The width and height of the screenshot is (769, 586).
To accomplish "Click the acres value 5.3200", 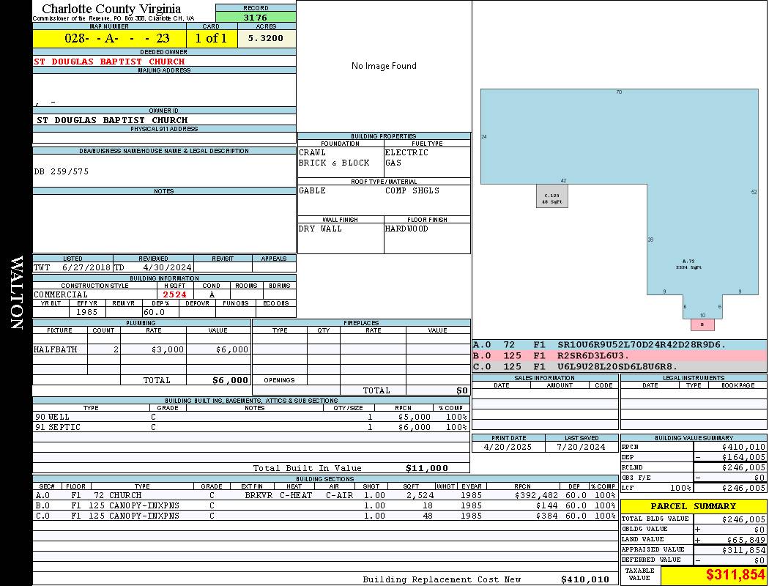I will [x=265, y=38].
